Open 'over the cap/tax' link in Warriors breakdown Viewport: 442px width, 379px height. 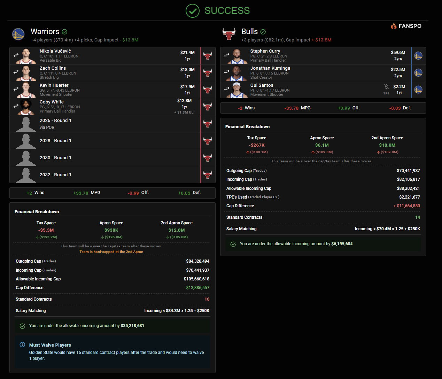point(107,246)
